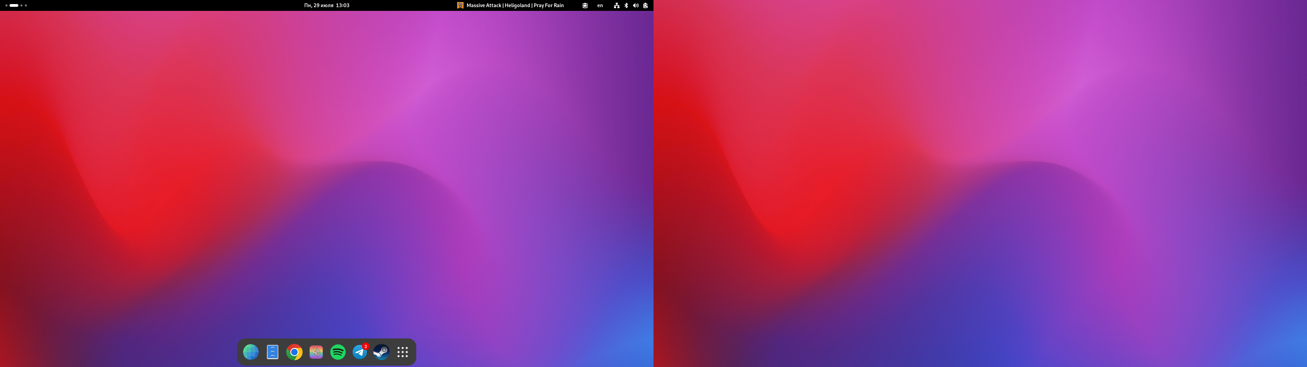Open Spotify from the dock
Image resolution: width=1307 pixels, height=367 pixels.
click(338, 352)
